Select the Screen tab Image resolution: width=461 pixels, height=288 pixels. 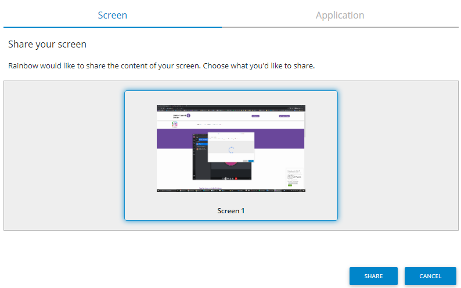(x=112, y=15)
